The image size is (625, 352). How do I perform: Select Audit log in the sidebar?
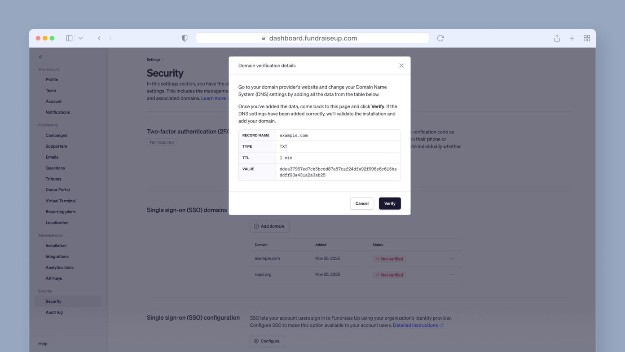coord(54,312)
